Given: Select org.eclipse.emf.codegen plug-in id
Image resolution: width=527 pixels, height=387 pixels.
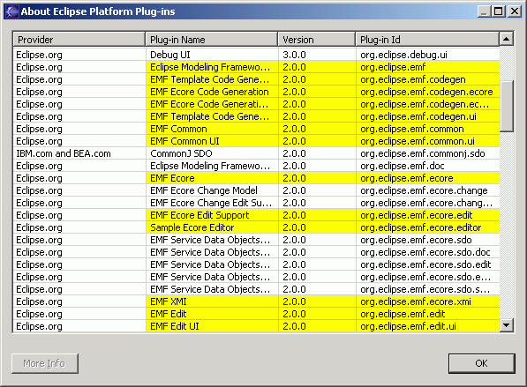Looking at the screenshot, I should tap(427, 79).
